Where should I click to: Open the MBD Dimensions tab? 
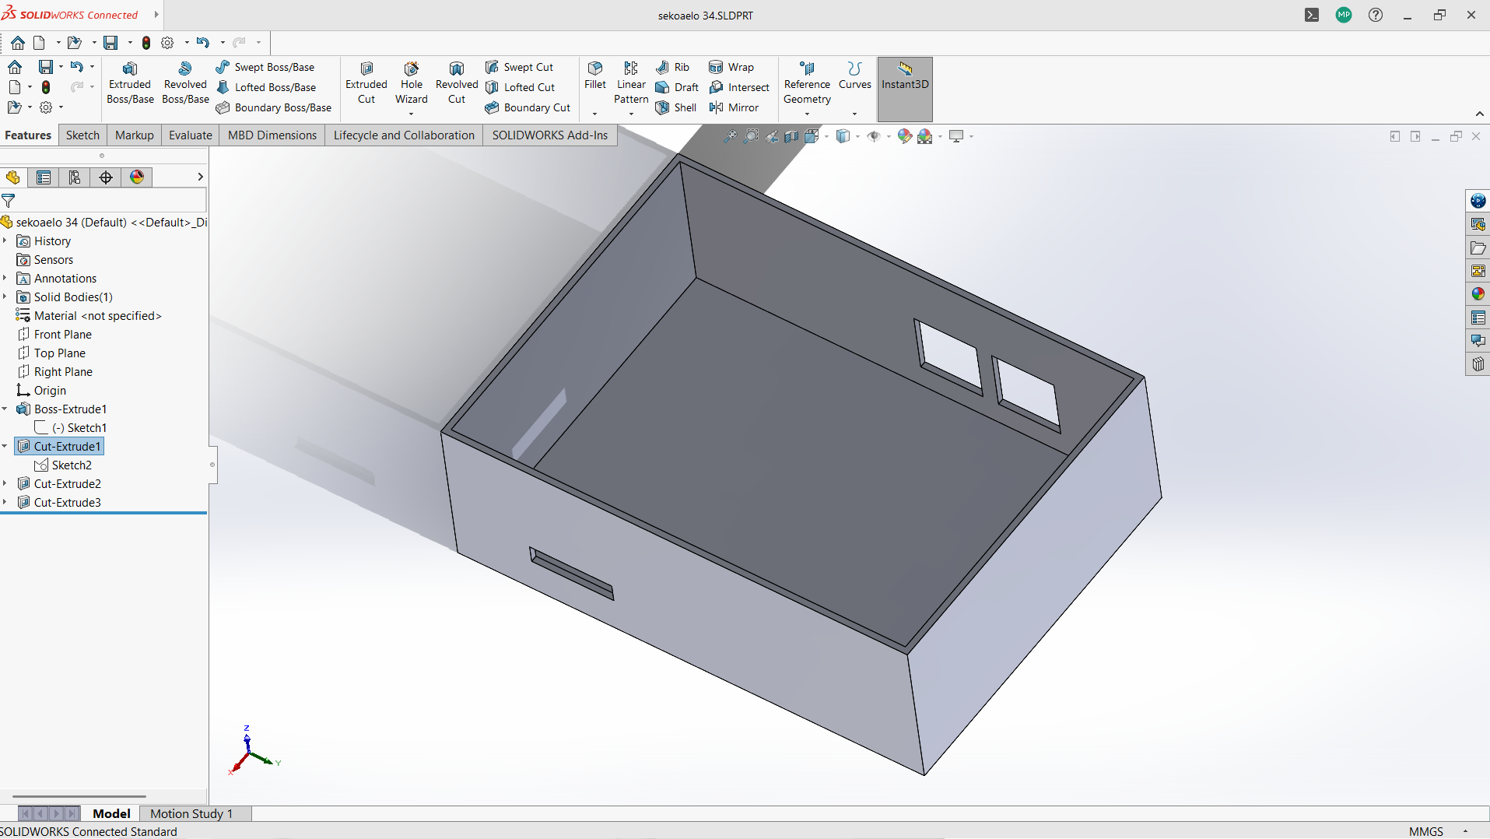(x=272, y=135)
